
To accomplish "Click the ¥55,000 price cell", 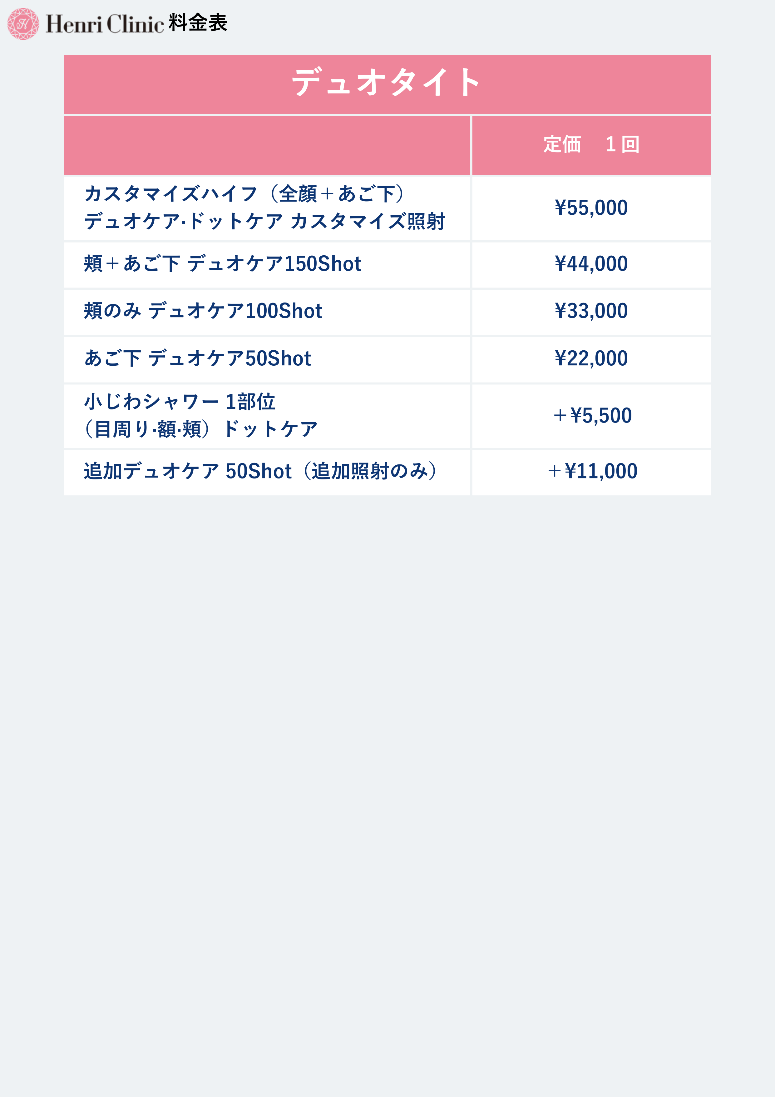I will 591,208.
